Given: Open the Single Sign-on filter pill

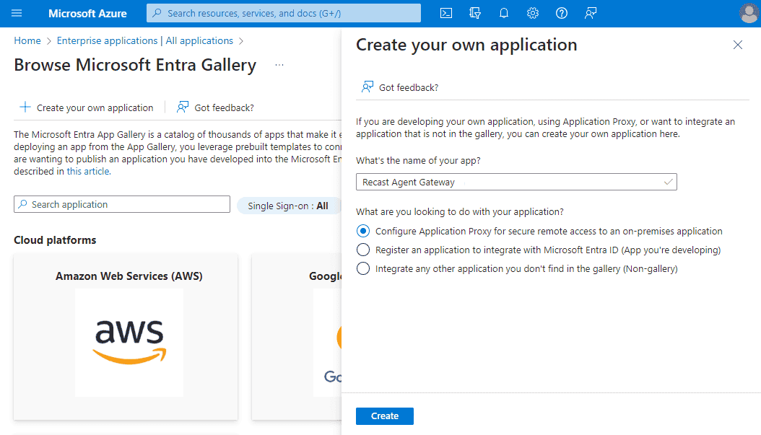Looking at the screenshot, I should pos(288,206).
